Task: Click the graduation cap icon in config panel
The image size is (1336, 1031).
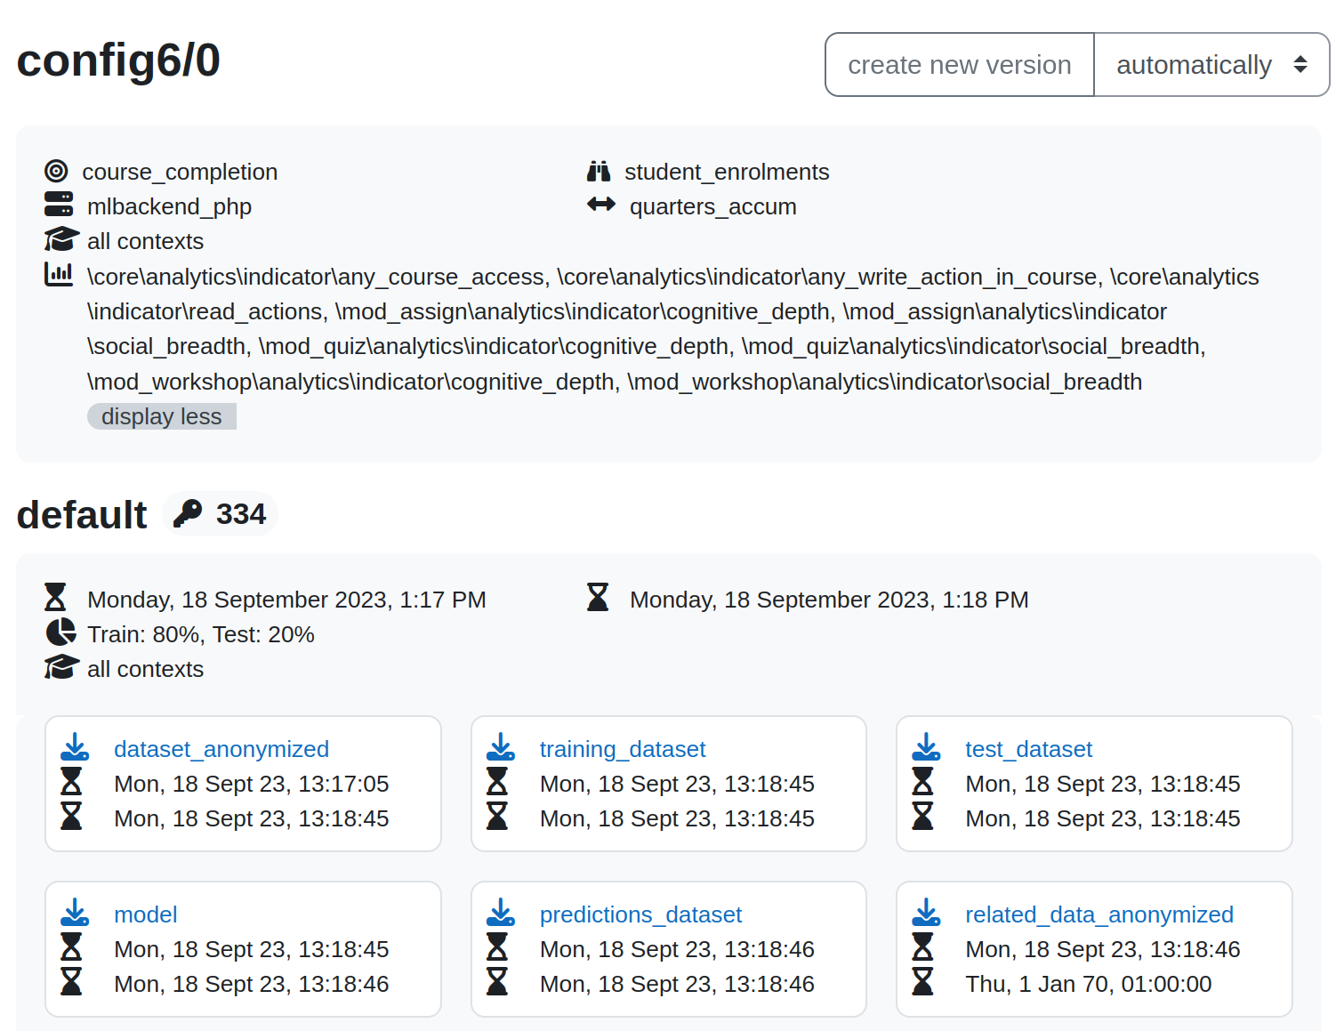Action: pyautogui.click(x=61, y=240)
